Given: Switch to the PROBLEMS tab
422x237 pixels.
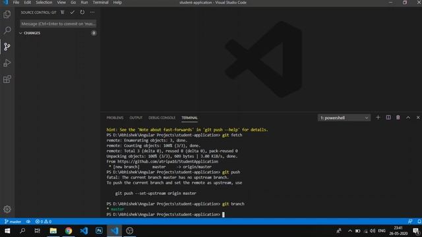Looking at the screenshot, I should coord(115,118).
